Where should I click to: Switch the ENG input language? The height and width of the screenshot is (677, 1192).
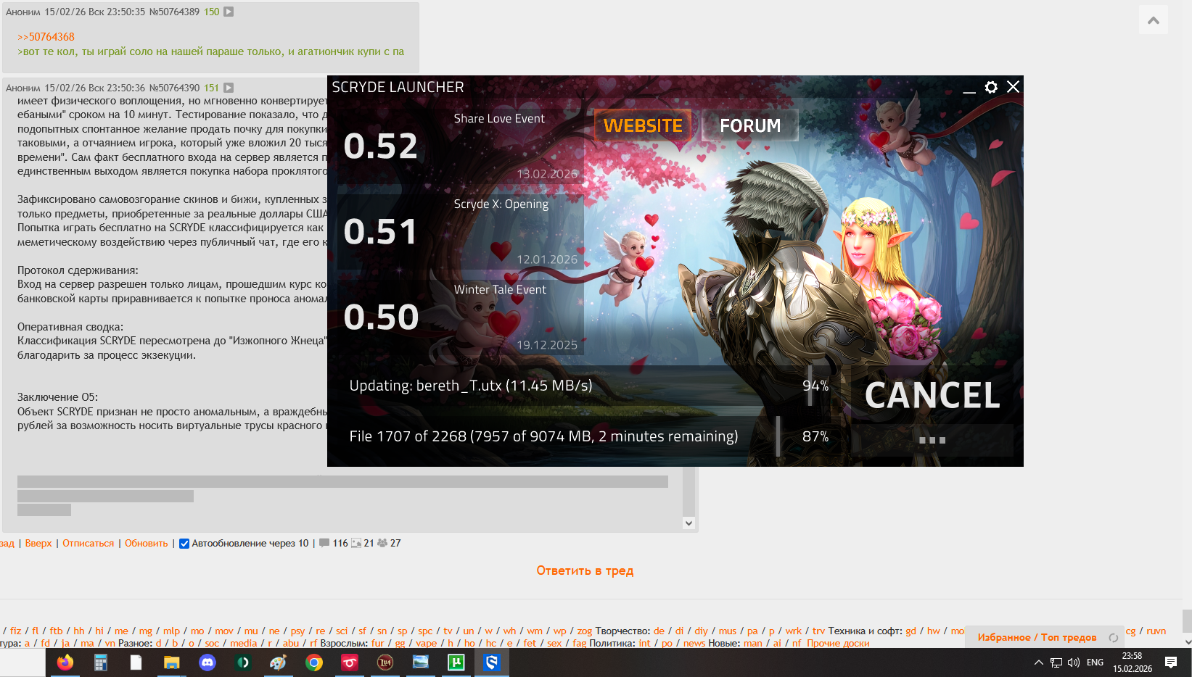click(1095, 663)
